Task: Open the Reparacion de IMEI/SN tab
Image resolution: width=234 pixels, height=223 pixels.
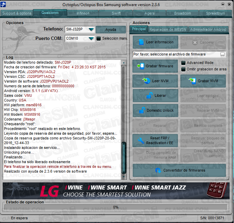Action: pos(168,30)
